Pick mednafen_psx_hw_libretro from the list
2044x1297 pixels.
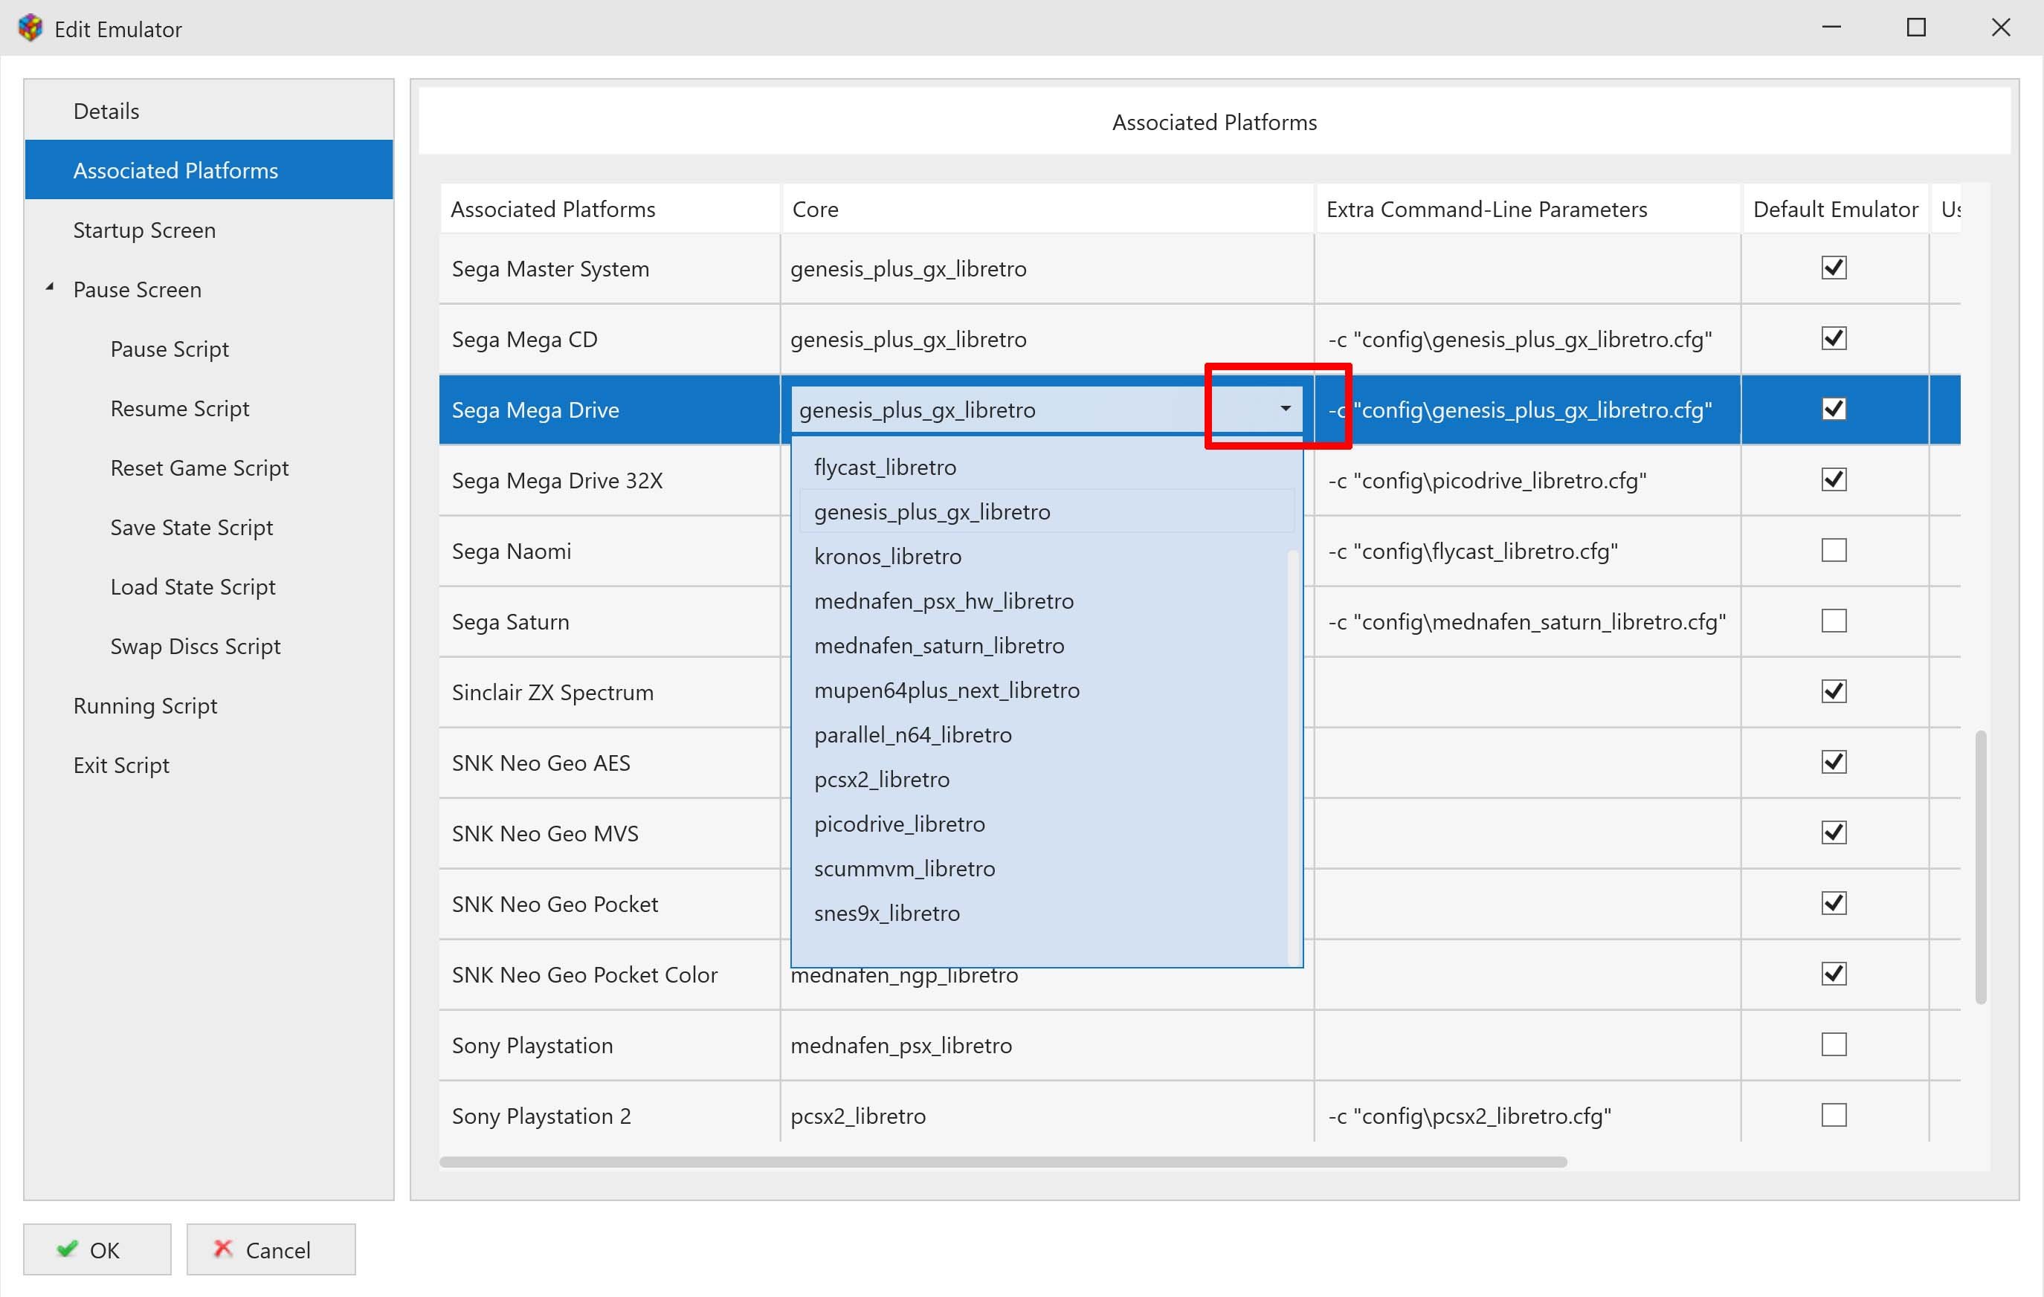[x=1045, y=601]
